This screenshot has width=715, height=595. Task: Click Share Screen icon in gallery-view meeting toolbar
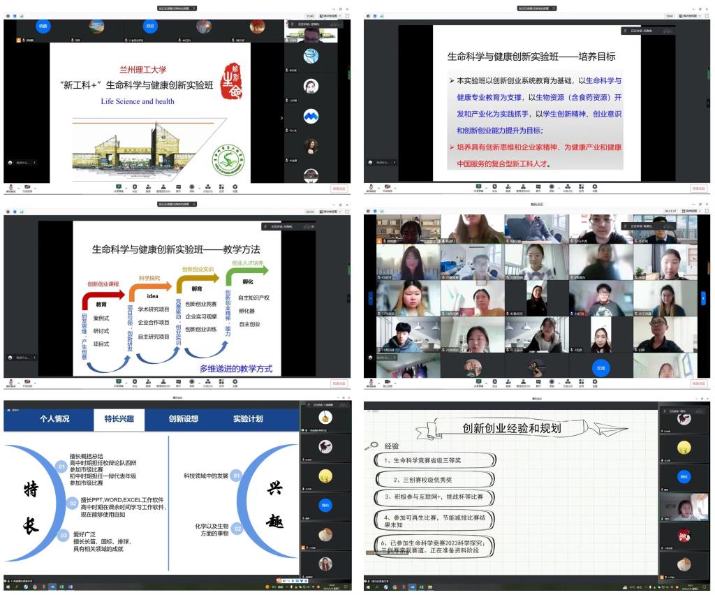click(479, 383)
